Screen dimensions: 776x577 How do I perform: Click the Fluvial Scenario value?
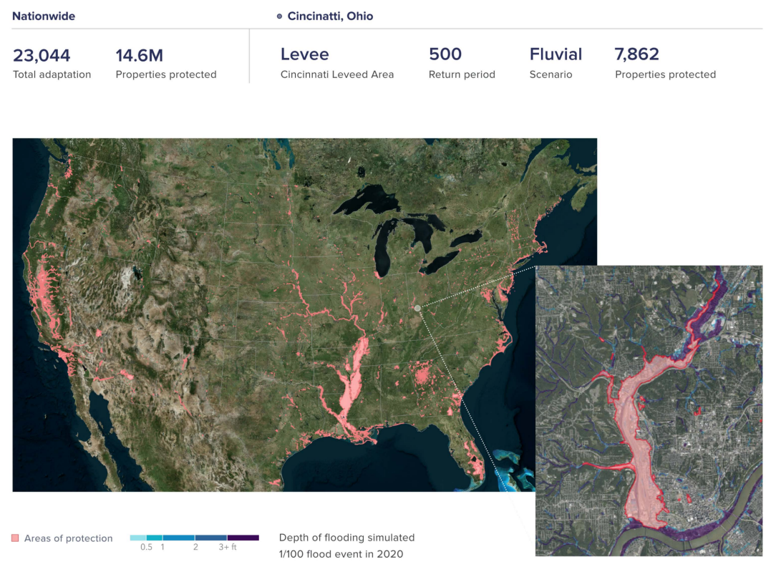pyautogui.click(x=556, y=54)
